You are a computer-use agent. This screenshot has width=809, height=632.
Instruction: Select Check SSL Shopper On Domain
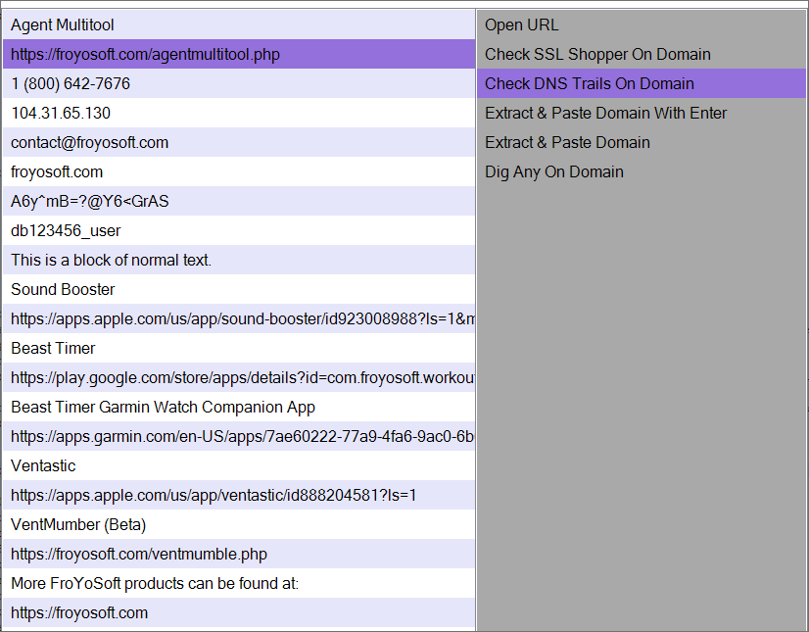point(642,54)
